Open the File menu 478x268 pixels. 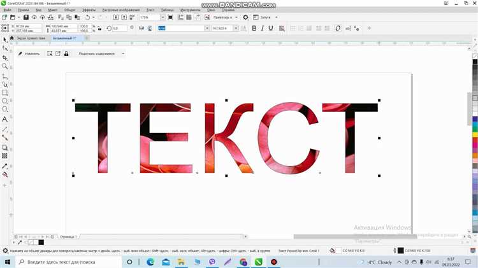click(x=7, y=10)
